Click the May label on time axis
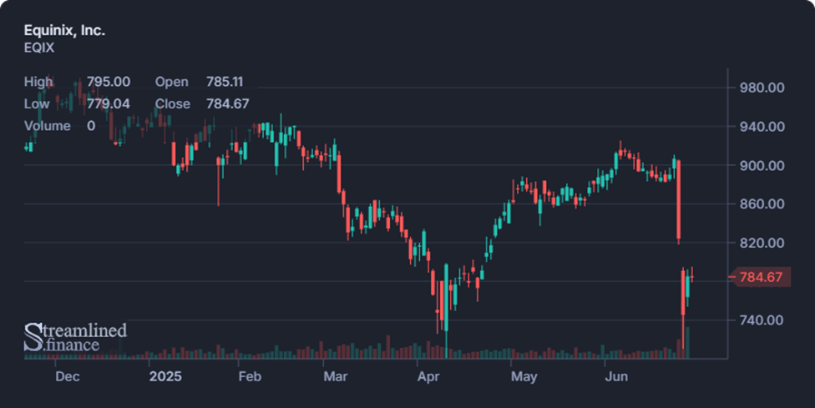 click(x=524, y=376)
